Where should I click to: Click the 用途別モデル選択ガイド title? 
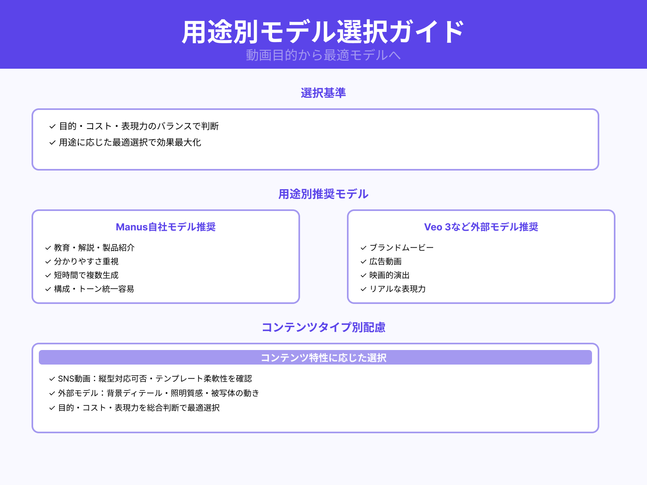tap(323, 30)
